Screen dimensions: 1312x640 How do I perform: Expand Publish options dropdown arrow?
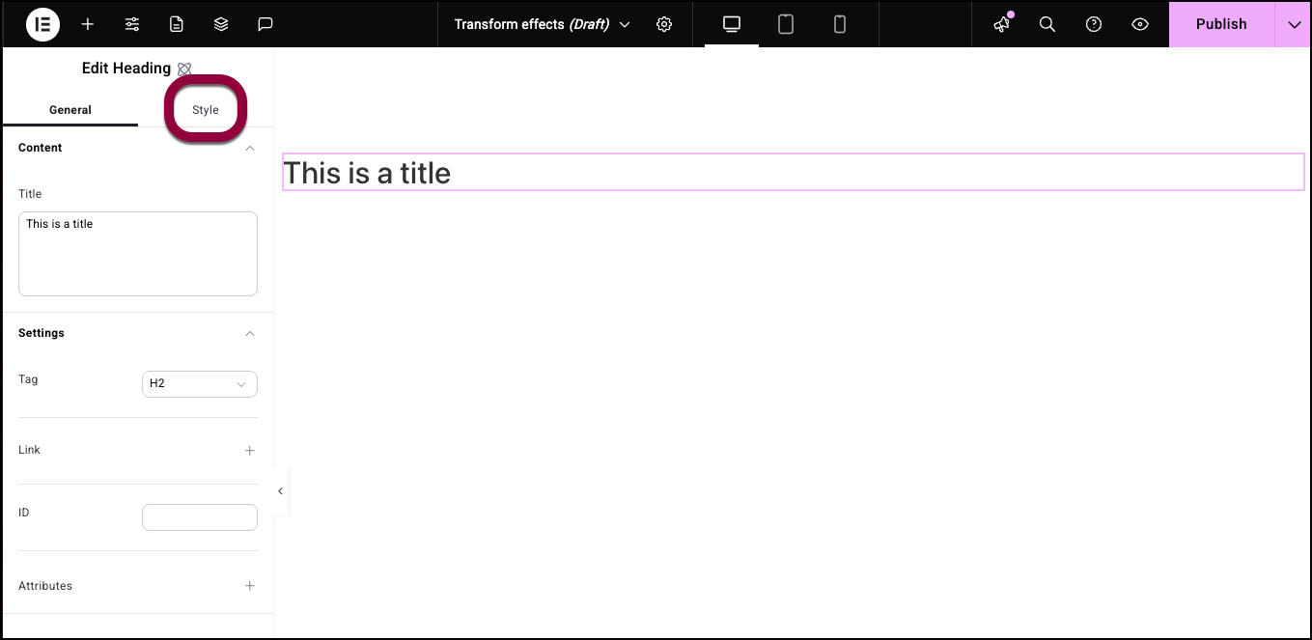[1294, 24]
